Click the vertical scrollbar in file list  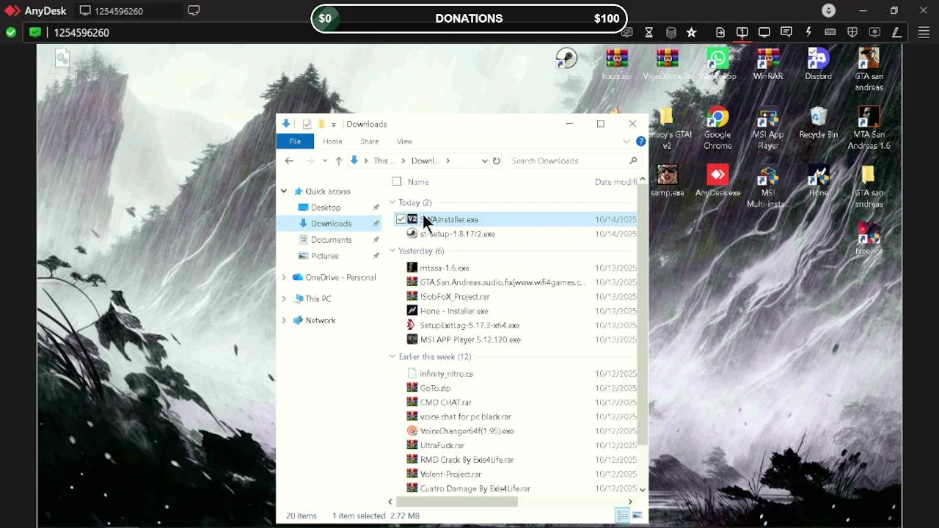tap(643, 315)
